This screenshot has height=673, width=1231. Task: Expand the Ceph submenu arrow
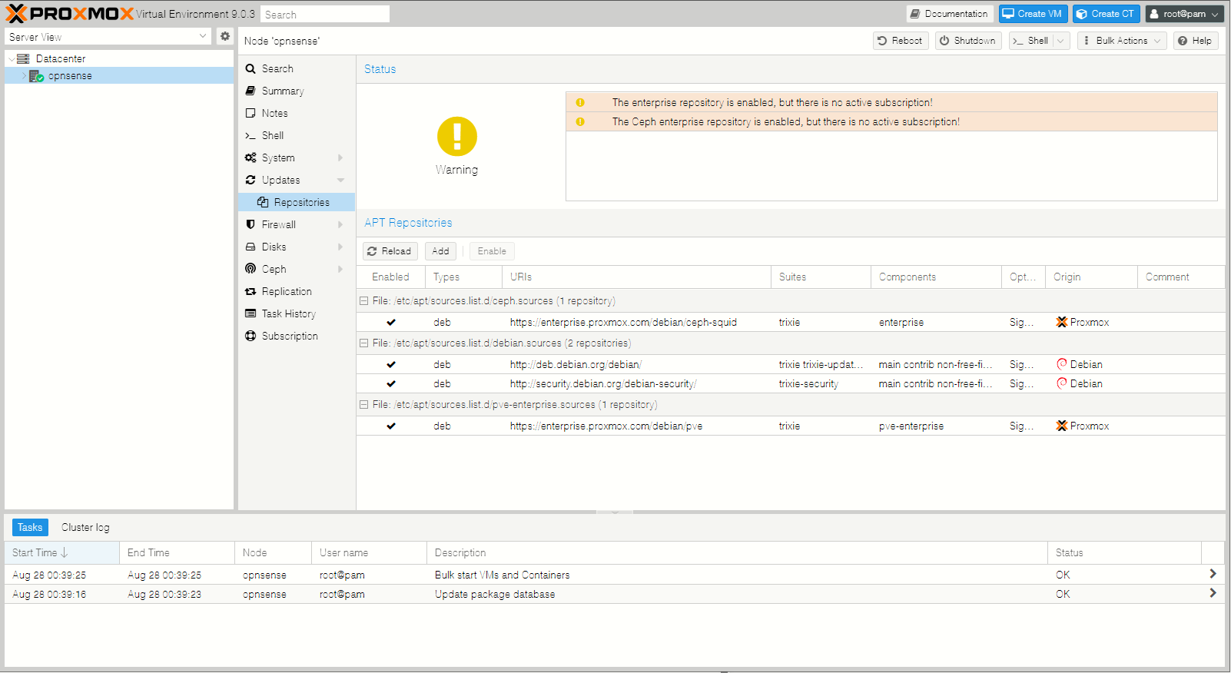340,269
